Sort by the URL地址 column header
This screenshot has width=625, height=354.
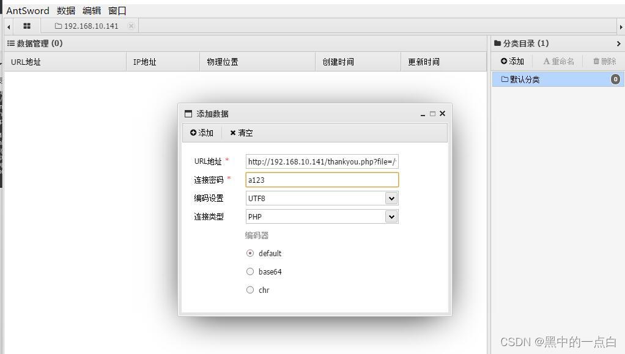pos(65,62)
